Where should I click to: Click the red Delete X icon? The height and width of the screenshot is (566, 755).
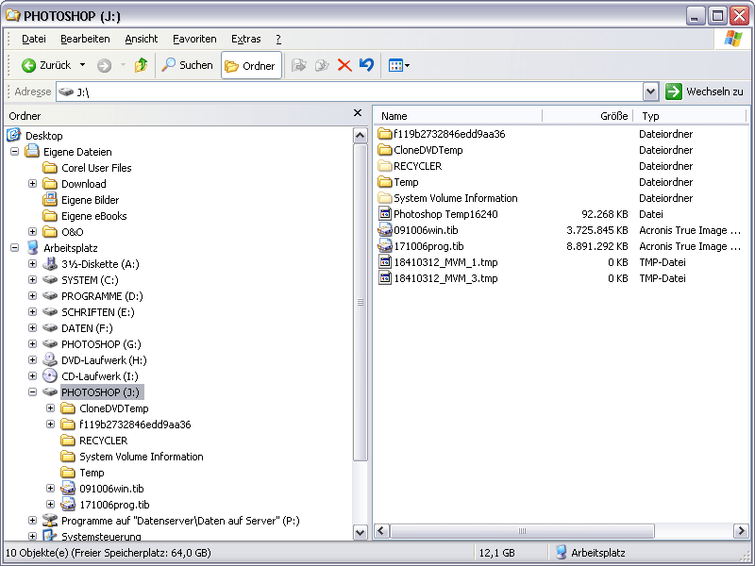click(344, 65)
